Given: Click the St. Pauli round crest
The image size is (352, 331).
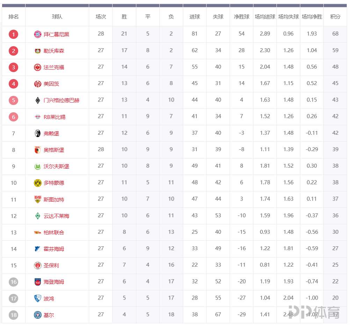Looking at the screenshot, I should 37,265.
